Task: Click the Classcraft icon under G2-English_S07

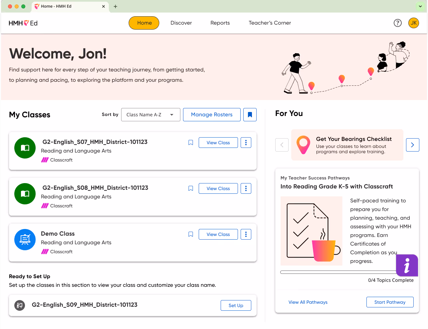Action: tap(45, 160)
